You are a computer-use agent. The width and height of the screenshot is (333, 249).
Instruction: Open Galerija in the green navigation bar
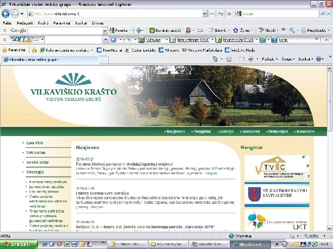pos(226,131)
